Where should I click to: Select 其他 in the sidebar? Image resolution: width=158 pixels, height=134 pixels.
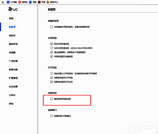tap(11, 104)
